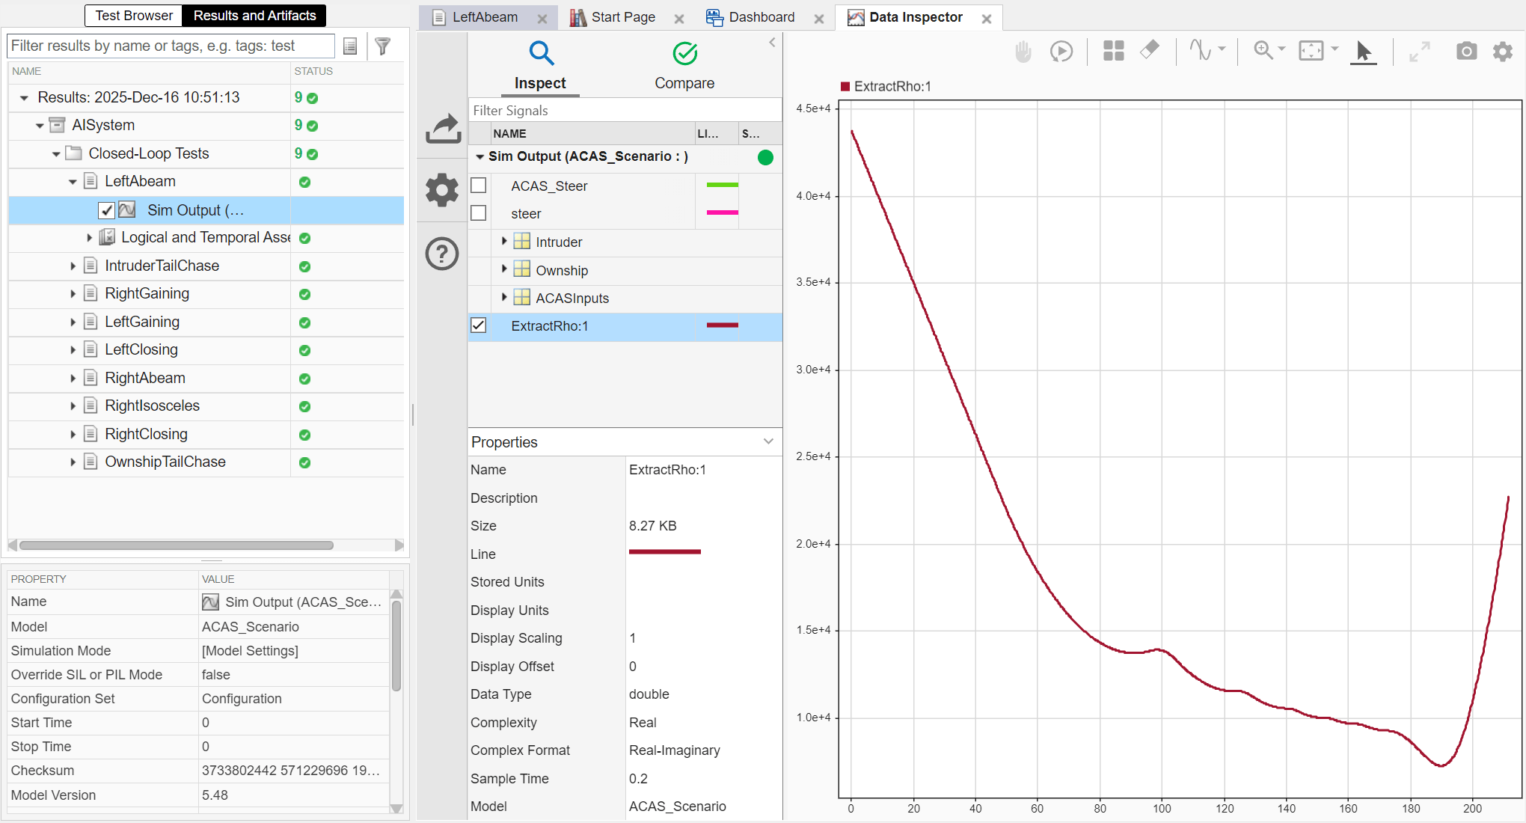Collapse the AISystem tree node
1526x823 pixels.
point(40,126)
